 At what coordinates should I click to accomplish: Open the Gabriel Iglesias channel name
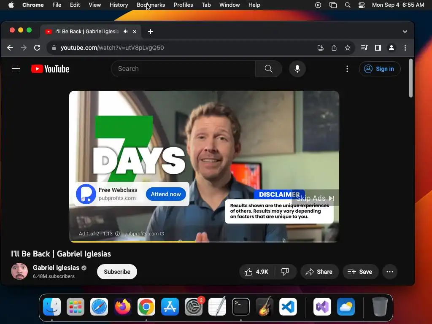tap(56, 267)
